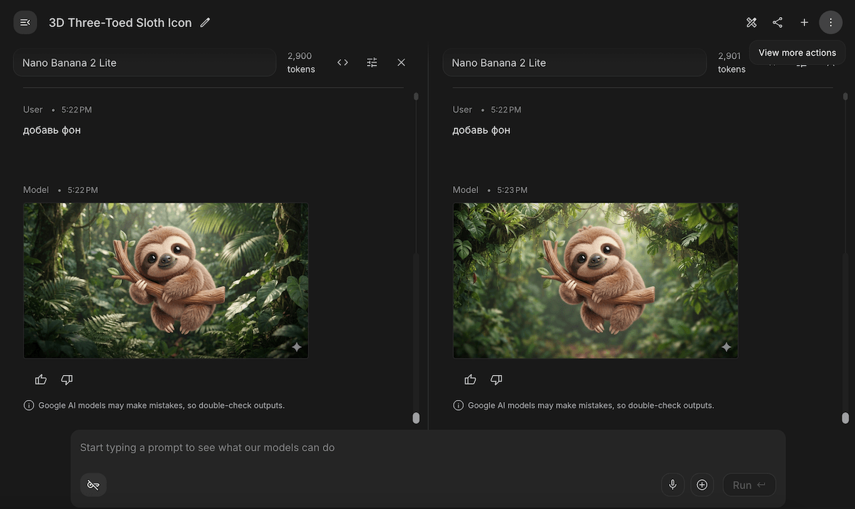Activate microphone voice input
Viewport: 855px width, 509px height.
pos(672,485)
